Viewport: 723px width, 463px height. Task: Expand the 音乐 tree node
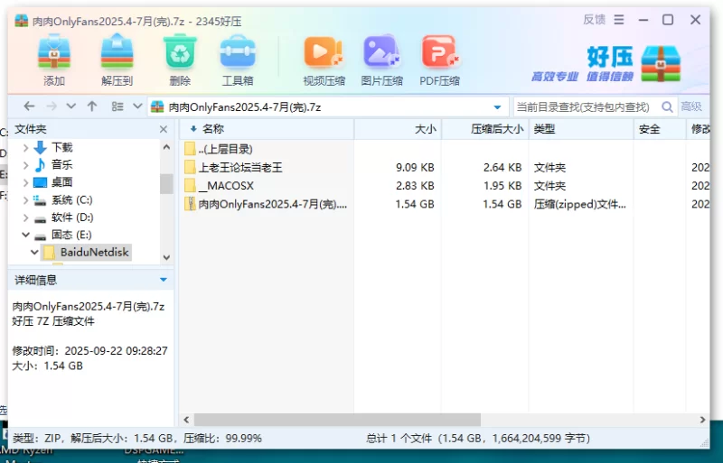[26, 165]
